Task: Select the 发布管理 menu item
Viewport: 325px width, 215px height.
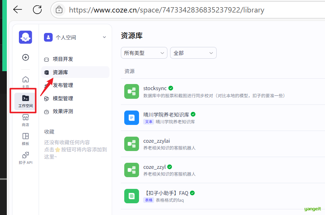Action: coord(75,85)
